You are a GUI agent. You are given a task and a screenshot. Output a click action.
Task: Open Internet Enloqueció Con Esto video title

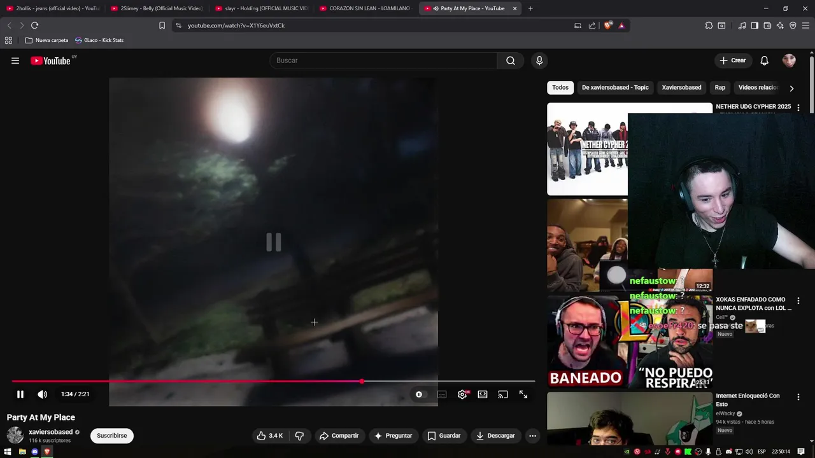click(748, 399)
